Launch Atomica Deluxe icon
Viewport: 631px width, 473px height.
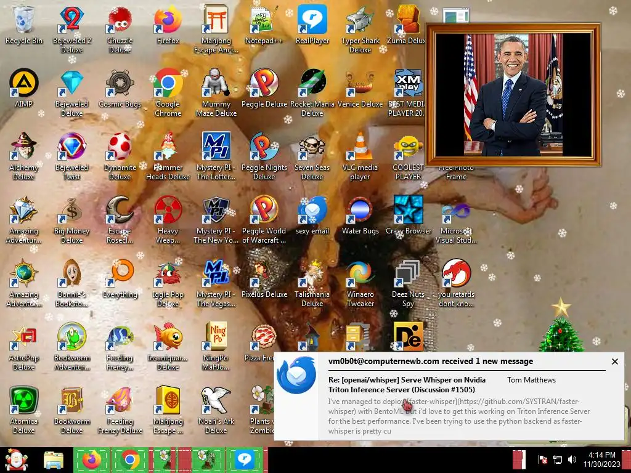(x=24, y=410)
